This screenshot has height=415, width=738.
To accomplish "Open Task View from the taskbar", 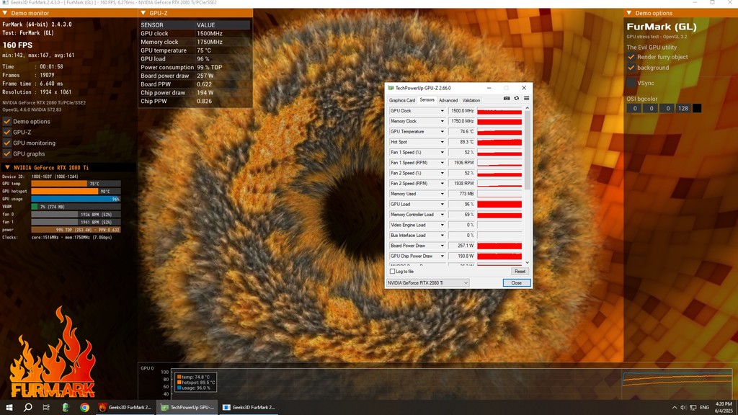I will click(46, 408).
